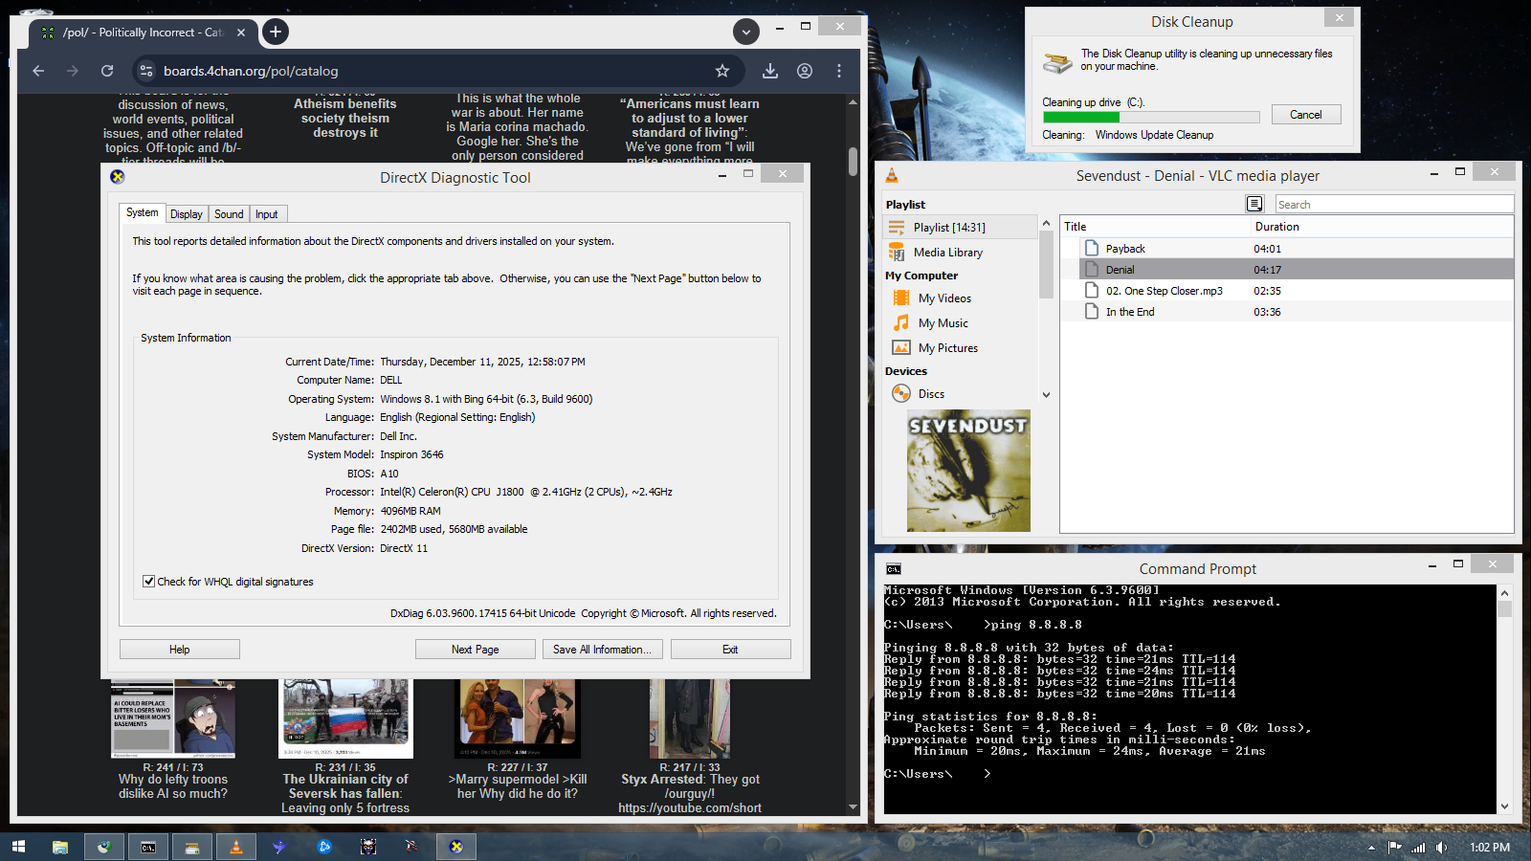Open Media Library in VLC sidebar

point(947,253)
